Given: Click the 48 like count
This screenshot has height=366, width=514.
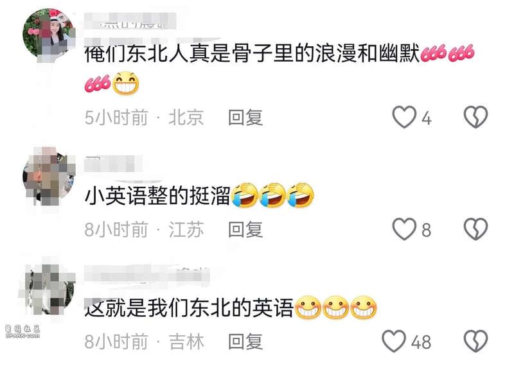Looking at the screenshot, I should [x=421, y=342].
